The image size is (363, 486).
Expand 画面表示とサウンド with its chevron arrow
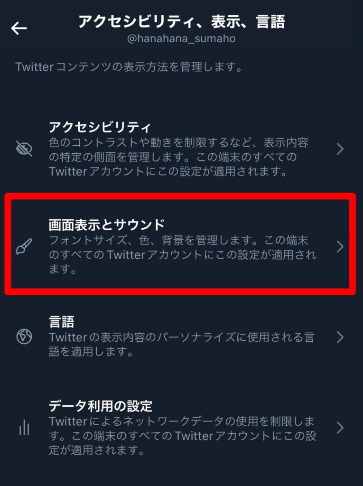click(x=340, y=247)
